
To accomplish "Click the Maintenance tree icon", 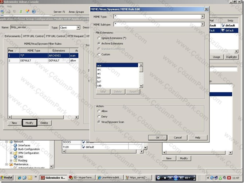I will (x=11, y=164).
